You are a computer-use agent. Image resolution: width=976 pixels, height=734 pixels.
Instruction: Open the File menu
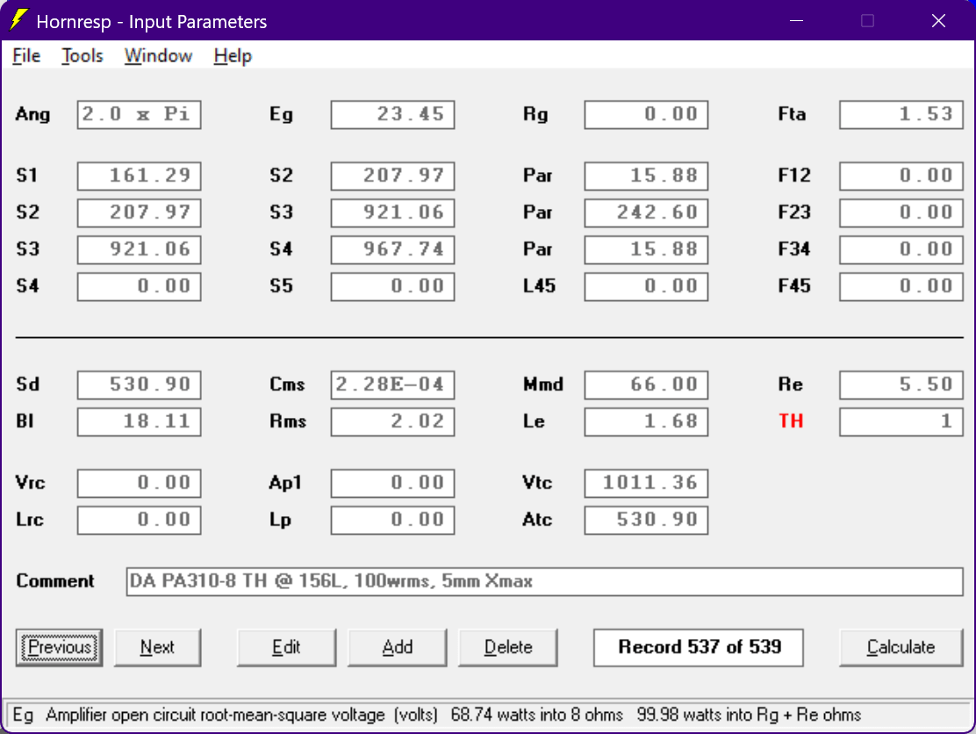click(26, 56)
